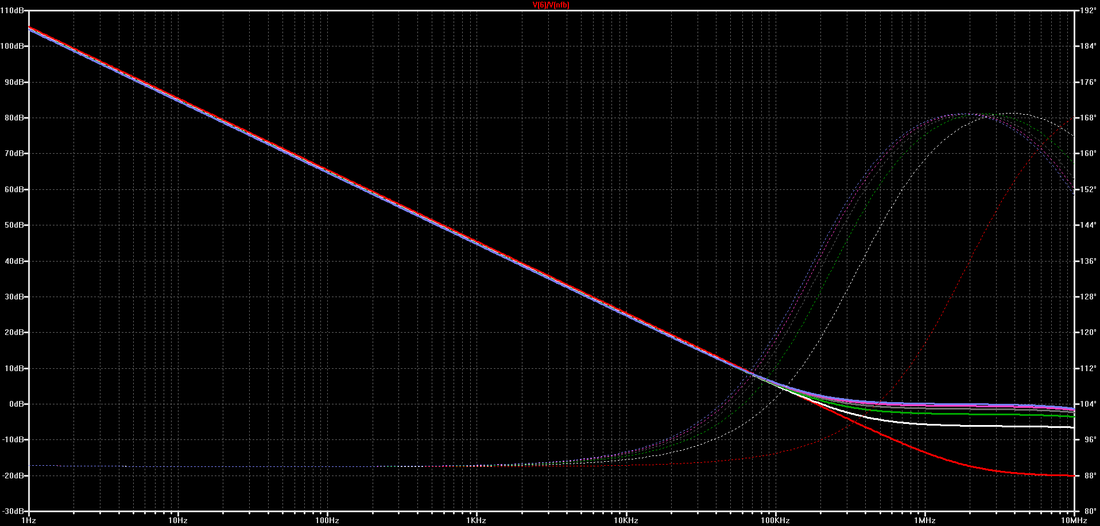The image size is (1100, 526).
Task: Click the 1MHz frequency axis label
Action: pos(925,520)
